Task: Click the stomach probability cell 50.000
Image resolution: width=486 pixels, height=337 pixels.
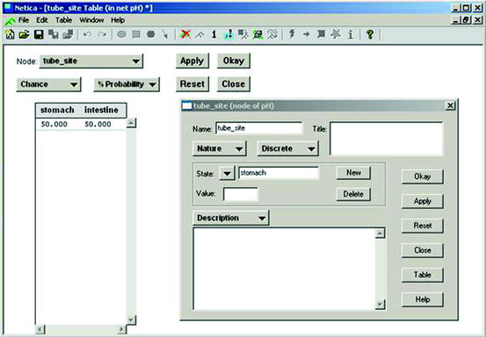Action: point(54,124)
